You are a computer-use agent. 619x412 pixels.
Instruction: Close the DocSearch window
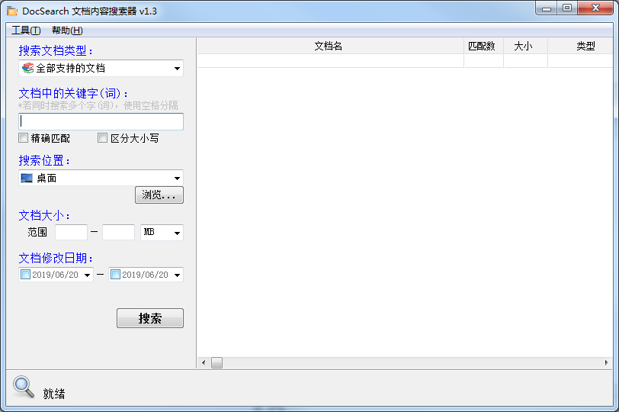pyautogui.click(x=595, y=8)
